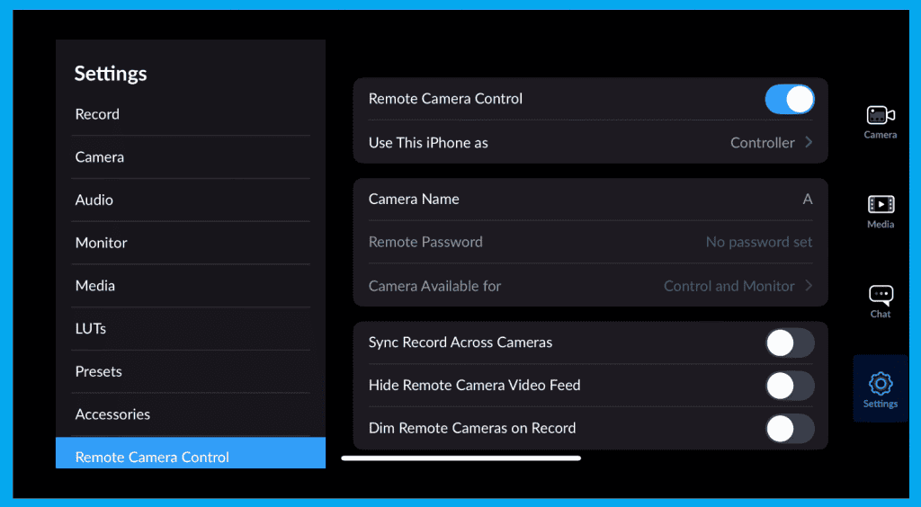Image resolution: width=921 pixels, height=507 pixels.
Task: Edit the Camera Name field
Action: [x=590, y=200]
